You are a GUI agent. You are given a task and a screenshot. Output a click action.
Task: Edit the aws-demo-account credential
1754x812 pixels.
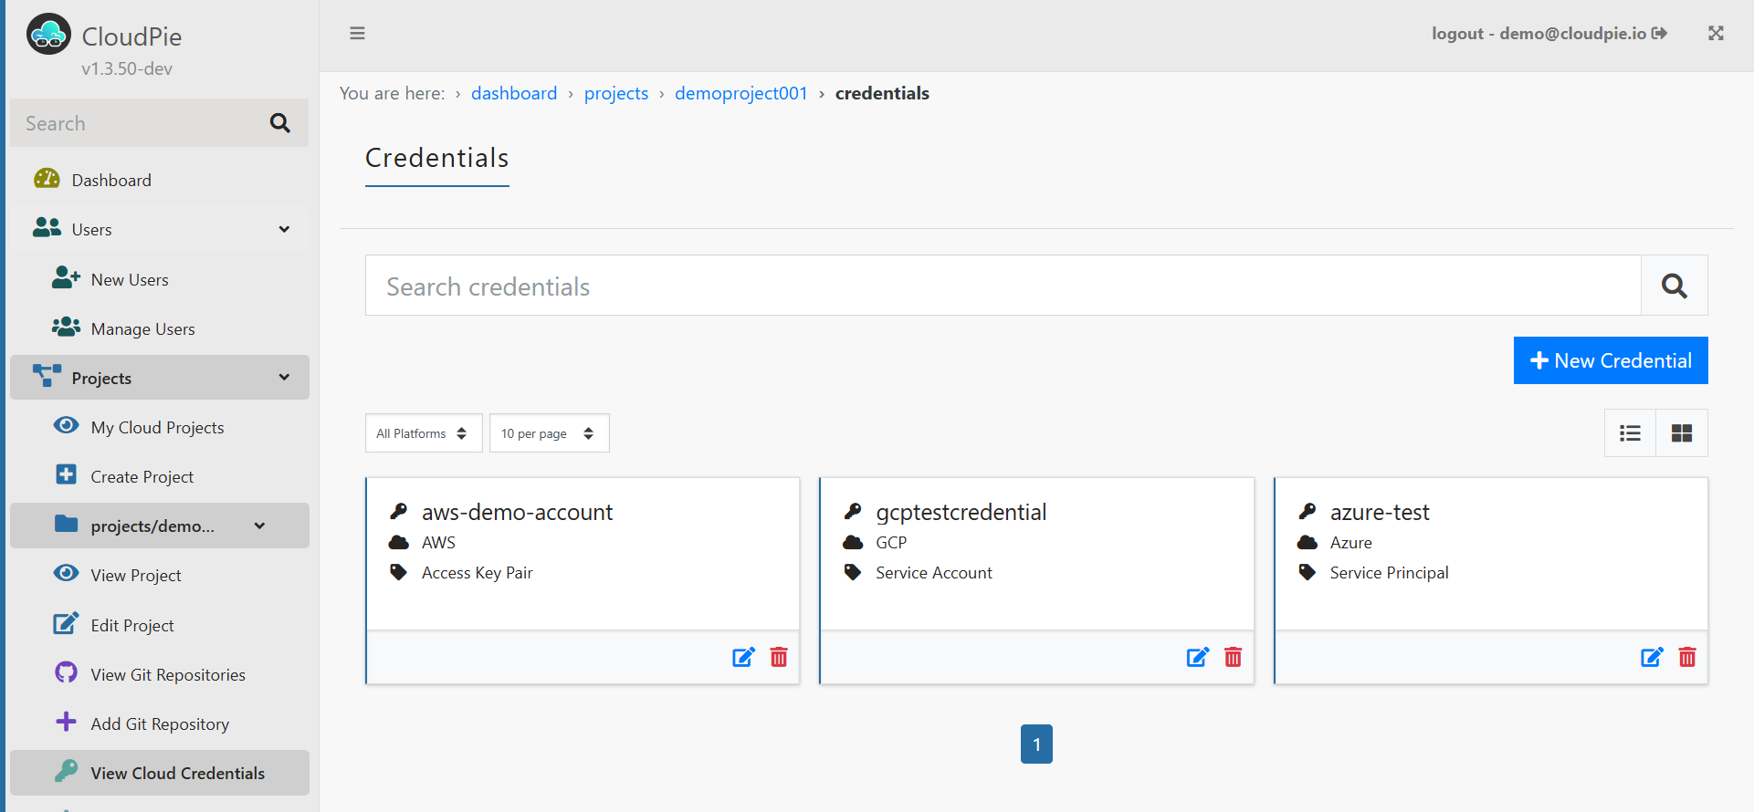[x=743, y=657]
